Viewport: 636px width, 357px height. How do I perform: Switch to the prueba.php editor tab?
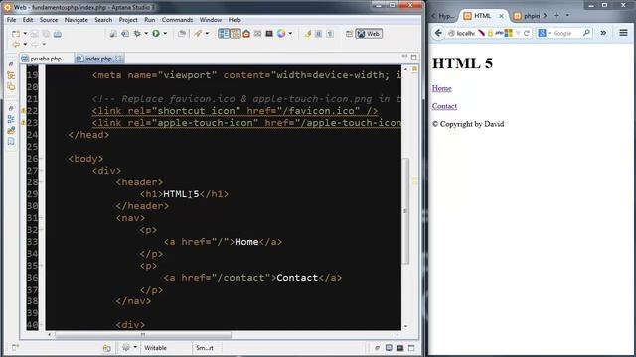[42, 59]
